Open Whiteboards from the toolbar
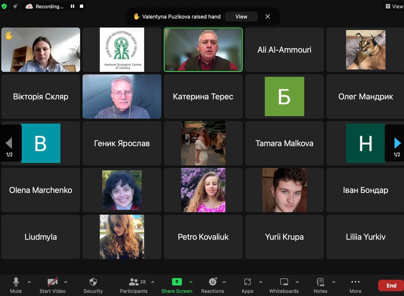This screenshot has height=296, width=404. [x=284, y=285]
